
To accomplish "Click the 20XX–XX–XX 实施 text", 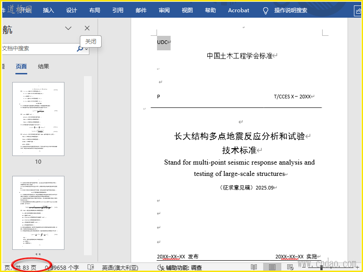I will pos(296,257).
